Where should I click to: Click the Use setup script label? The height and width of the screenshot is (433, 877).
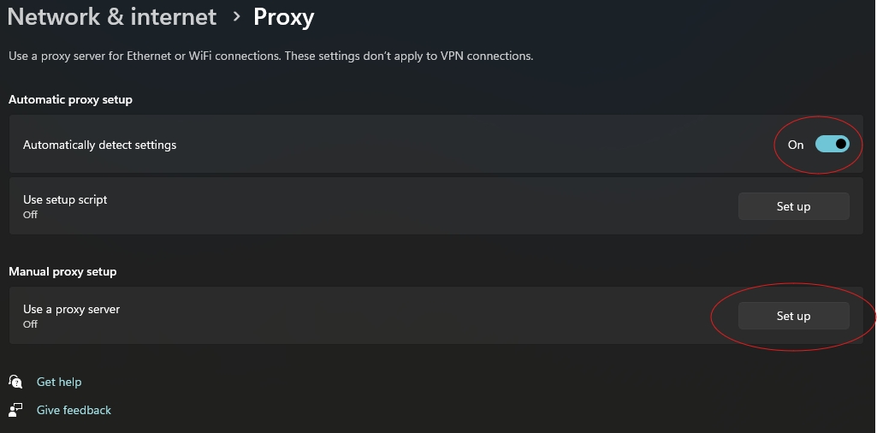pos(65,199)
